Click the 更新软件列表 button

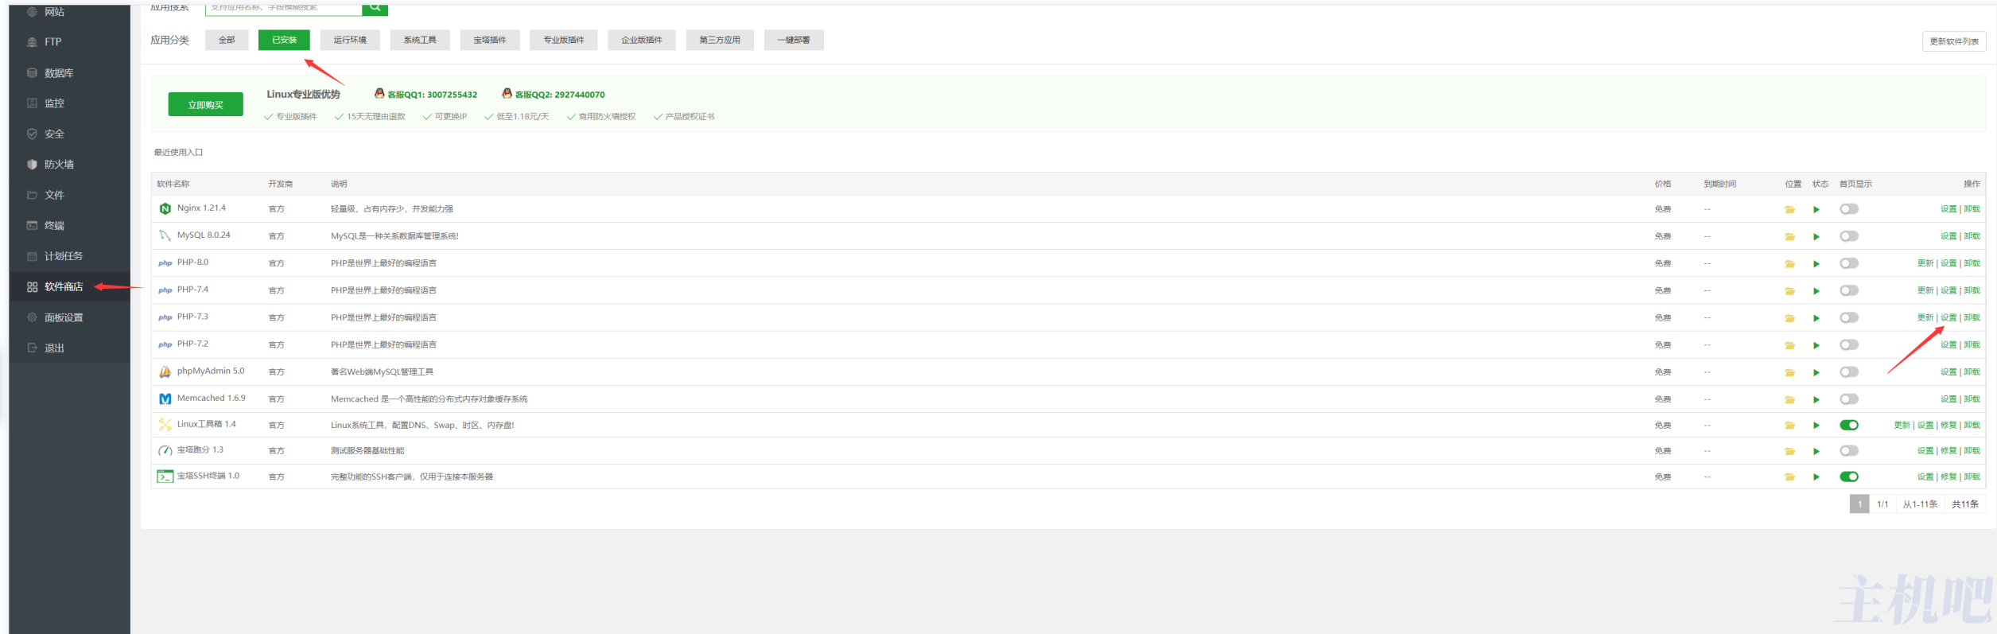(x=1954, y=41)
